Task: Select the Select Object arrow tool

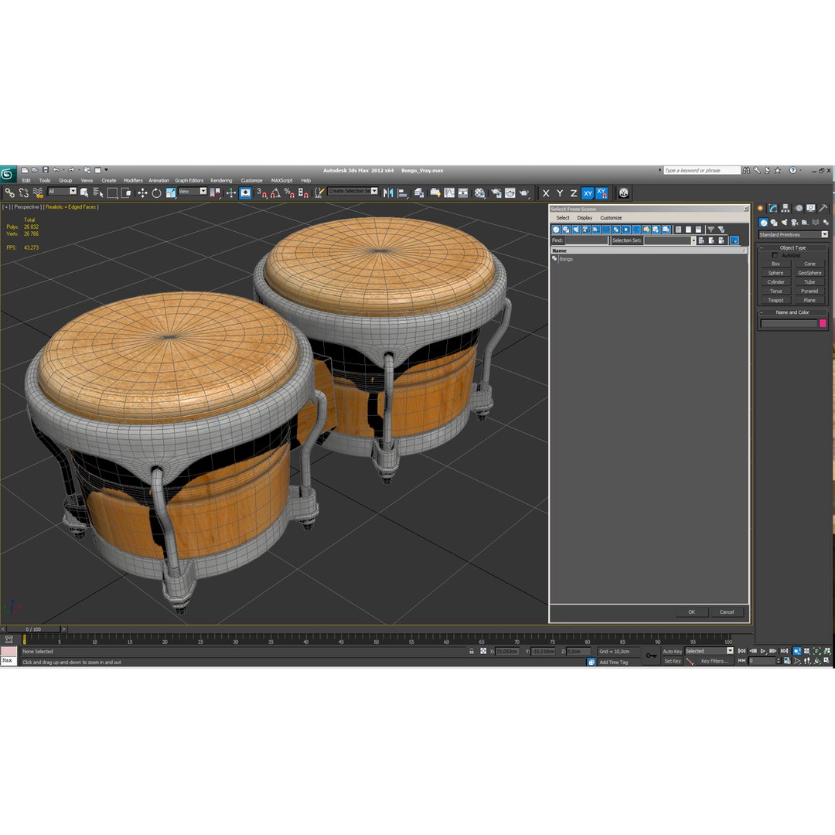Action: (x=84, y=193)
